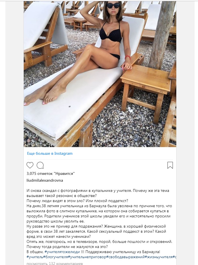Image resolution: width=198 pixels, height=265 pixels.
Task: Save the post with the bookmark icon
Action: (170, 165)
